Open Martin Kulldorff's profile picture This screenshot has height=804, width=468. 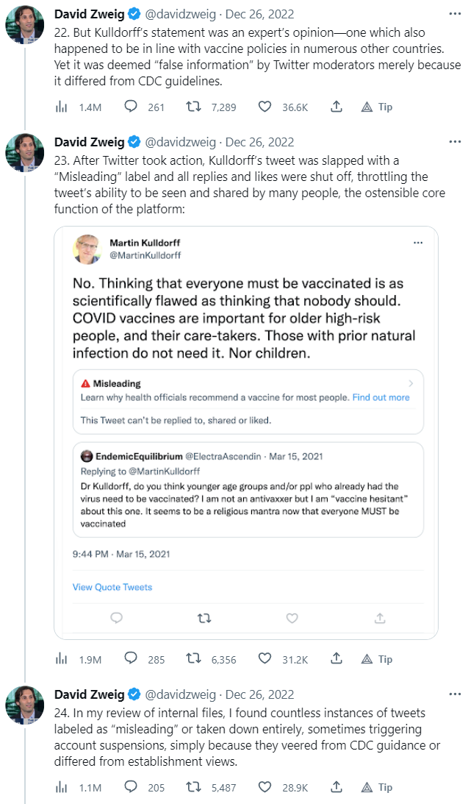(x=87, y=249)
